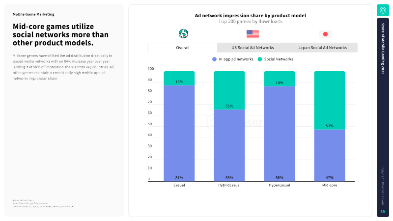Click the Hypercasual 86% purple segment
The height and width of the screenshot is (221, 393).
coord(279,134)
